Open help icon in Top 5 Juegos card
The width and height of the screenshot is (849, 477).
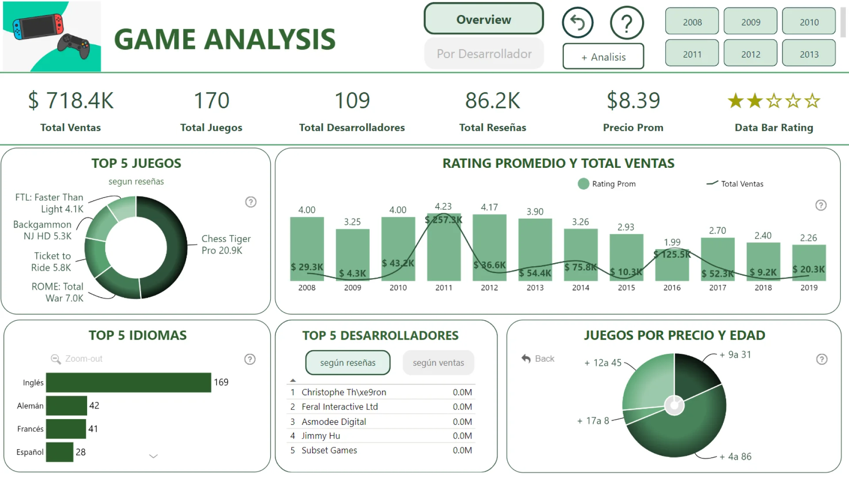coord(251,202)
